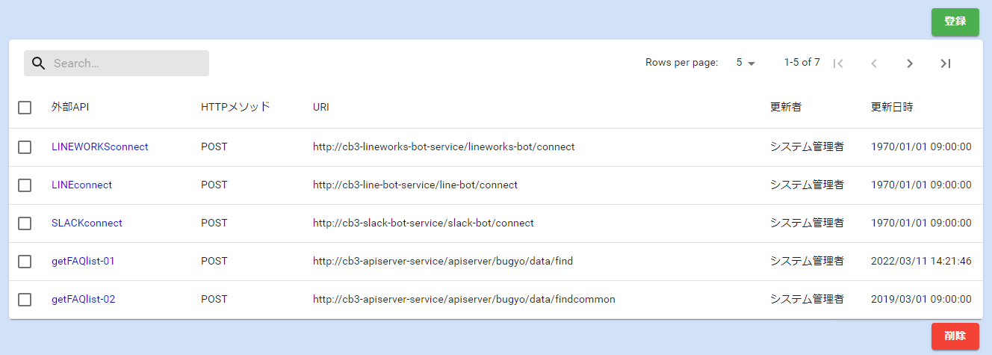Go to previous page arrow
The width and height of the screenshot is (992, 355).
tap(874, 64)
